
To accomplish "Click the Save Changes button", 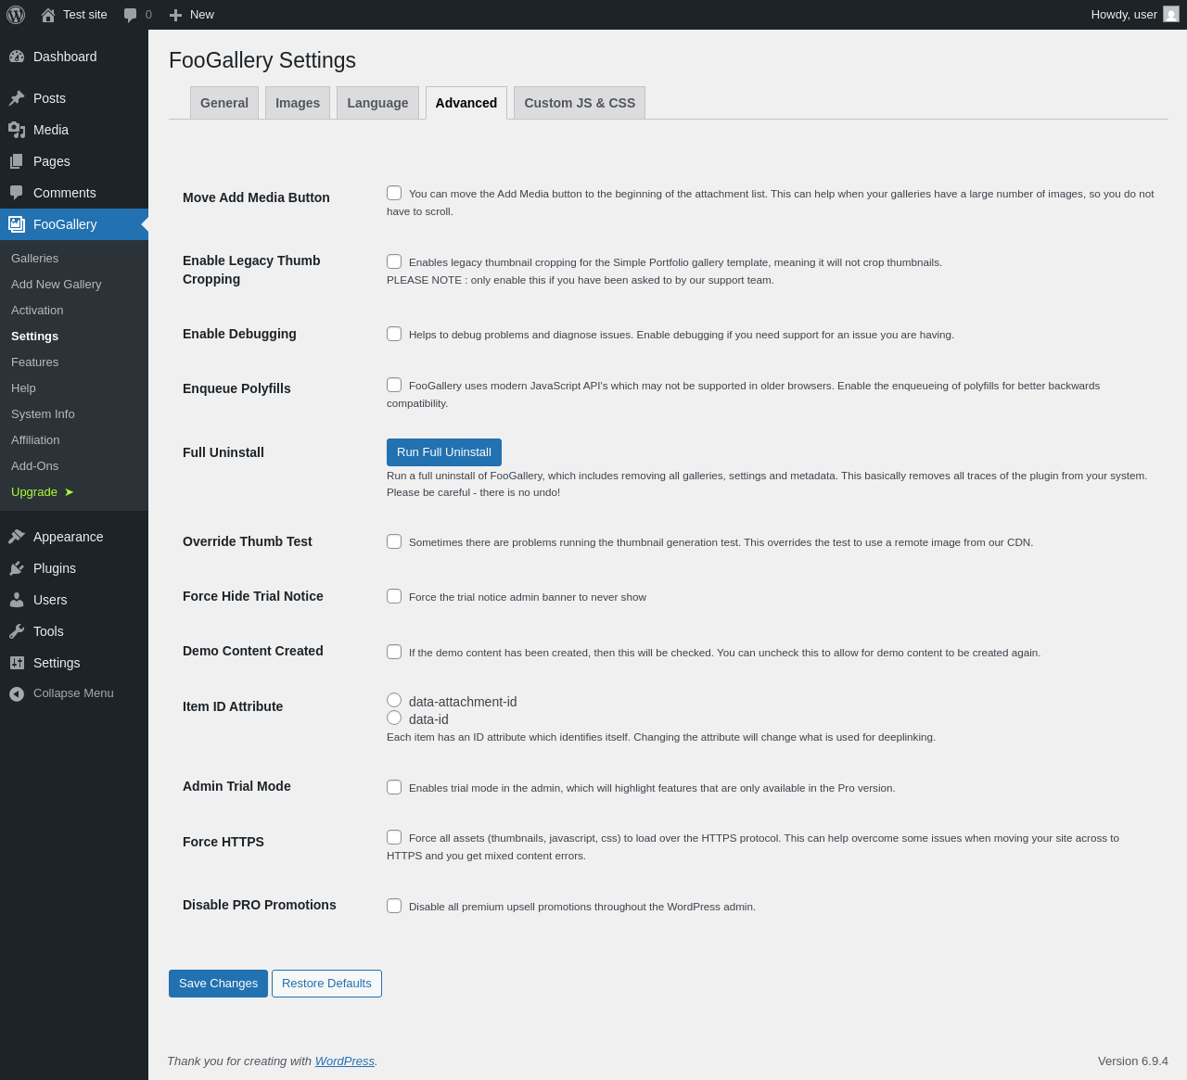I will 218,984.
